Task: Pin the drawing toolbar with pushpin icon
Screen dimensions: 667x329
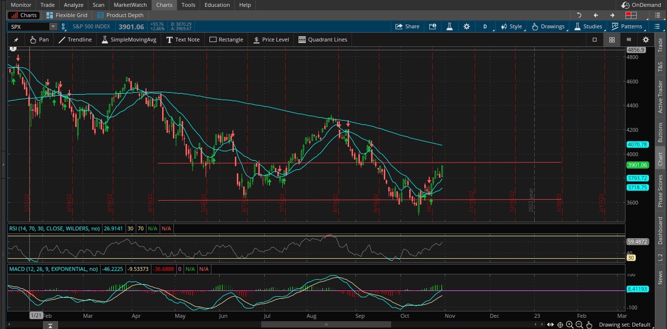Action: click(16, 40)
